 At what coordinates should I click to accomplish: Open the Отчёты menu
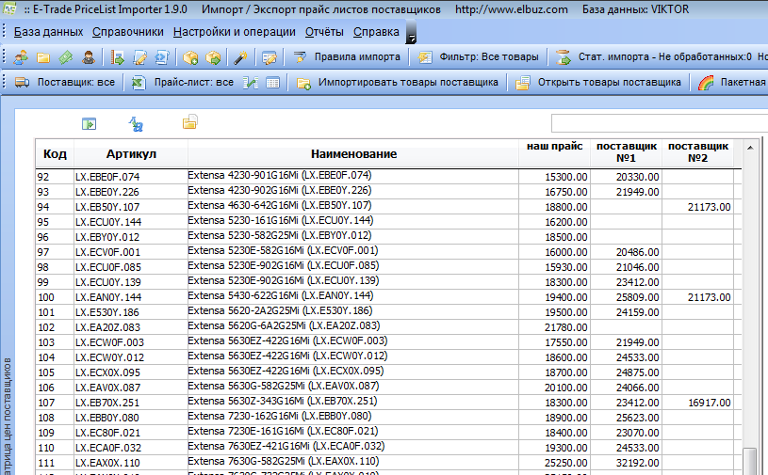pos(324,32)
